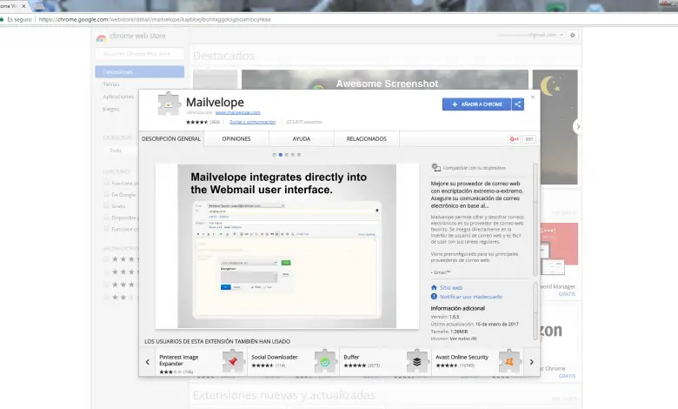The height and width of the screenshot is (409, 678).
Task: Open the www.mailvelope.com link
Action: pyautogui.click(x=238, y=112)
